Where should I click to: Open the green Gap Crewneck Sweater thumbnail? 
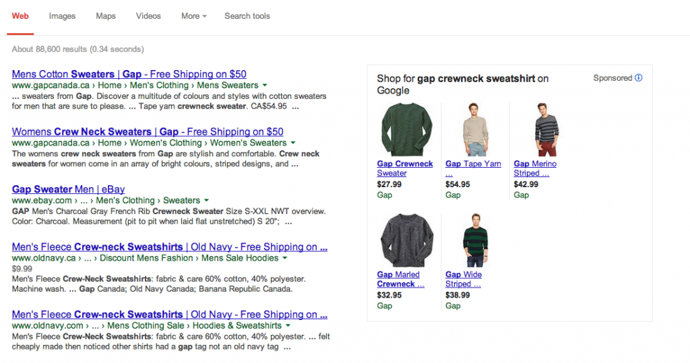click(x=406, y=129)
